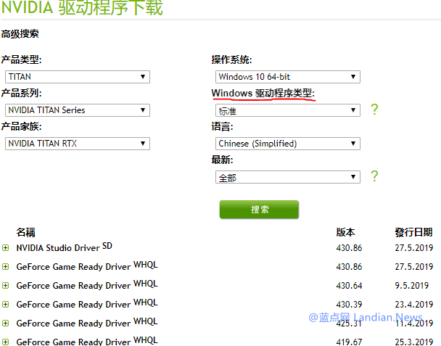Open 产品家族 dropdown showing NVIDIA TITAN RTX
The width and height of the screenshot is (441, 346).
point(77,143)
